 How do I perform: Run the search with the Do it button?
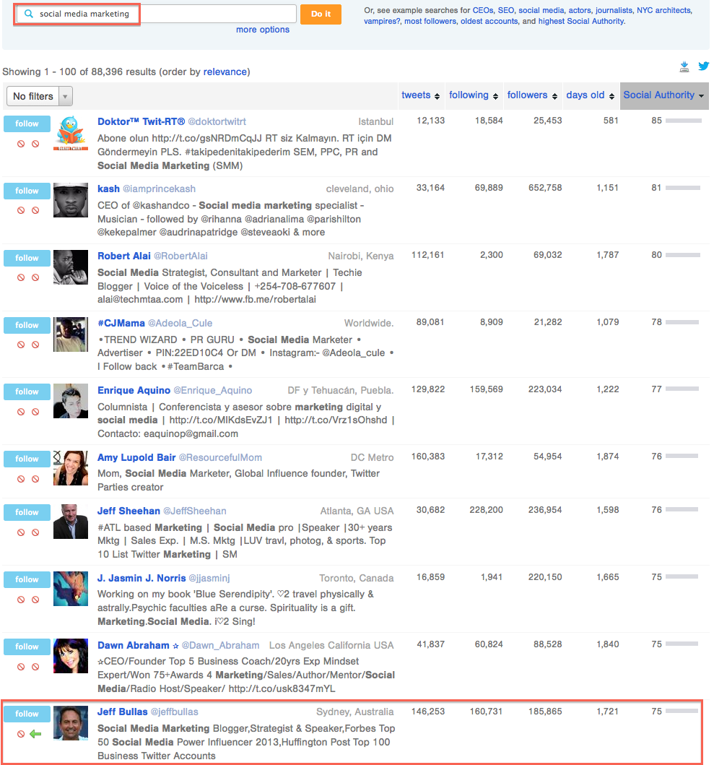321,14
